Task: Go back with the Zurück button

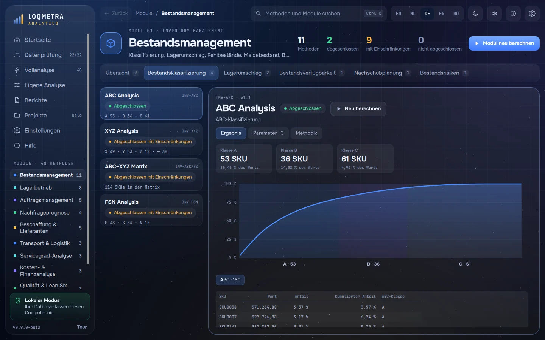Action: tap(116, 14)
